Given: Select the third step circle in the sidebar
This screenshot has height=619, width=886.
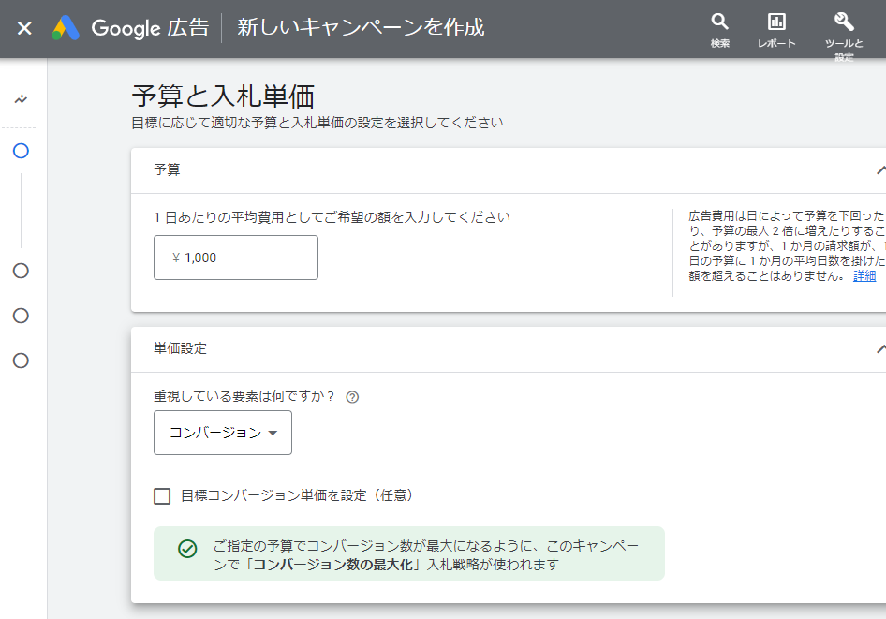Looking at the screenshot, I should coord(20,316).
